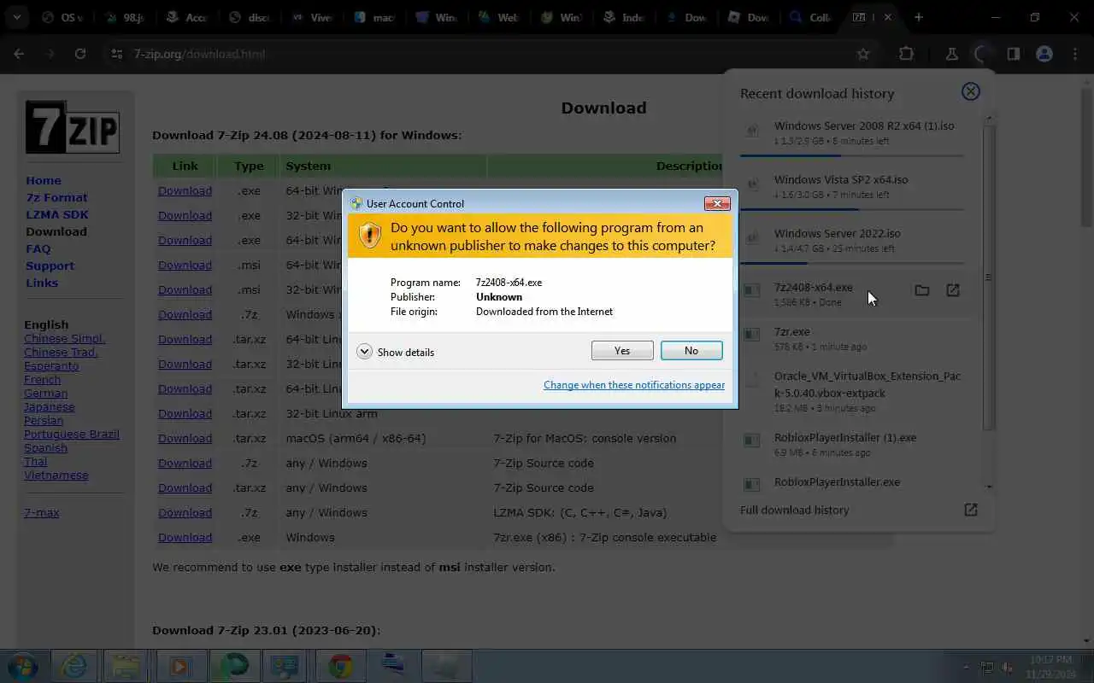This screenshot has height=683, width=1094.
Task: Click the download history panel scrollbar
Action: 989,277
